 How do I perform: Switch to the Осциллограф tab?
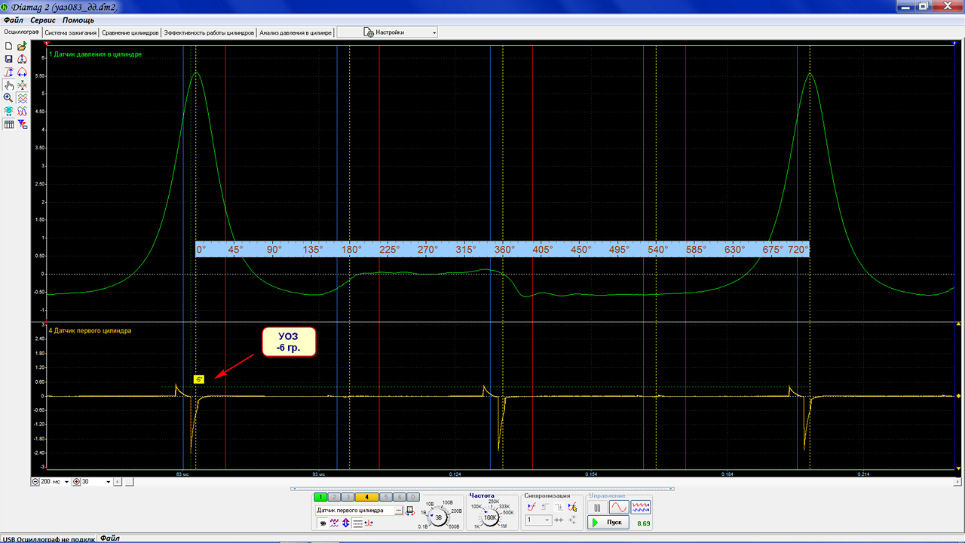tap(21, 32)
